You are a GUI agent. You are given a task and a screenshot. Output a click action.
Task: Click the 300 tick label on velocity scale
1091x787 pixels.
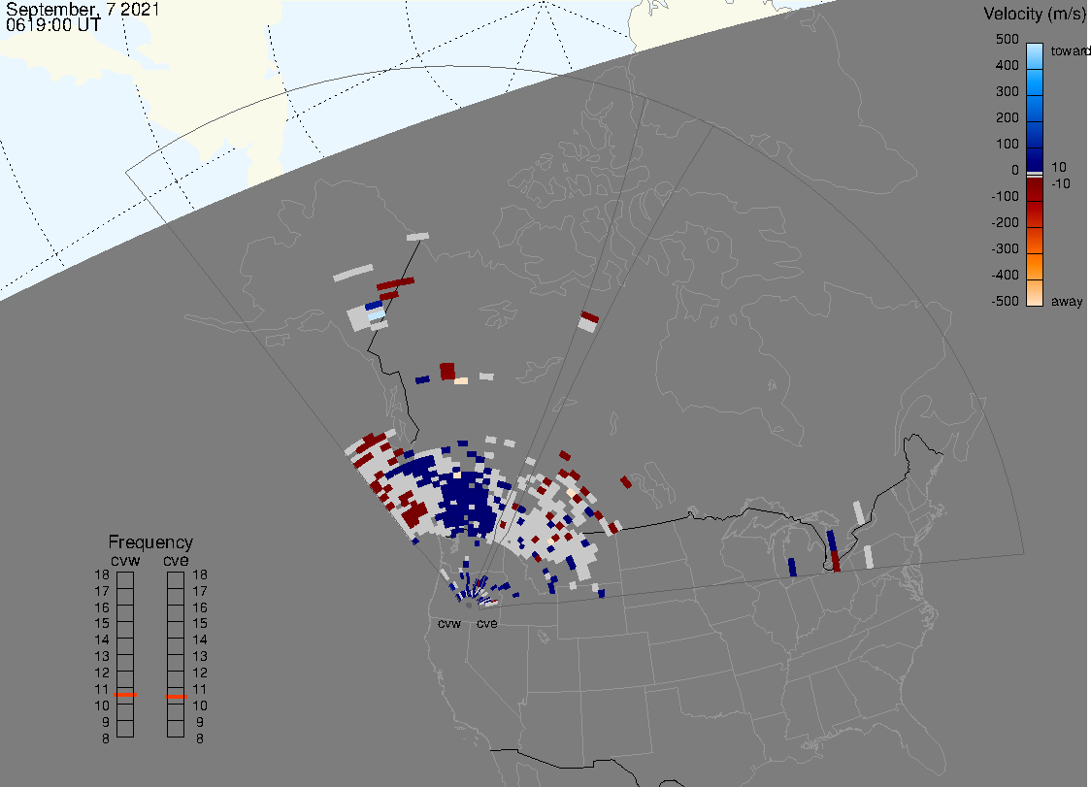1007,92
